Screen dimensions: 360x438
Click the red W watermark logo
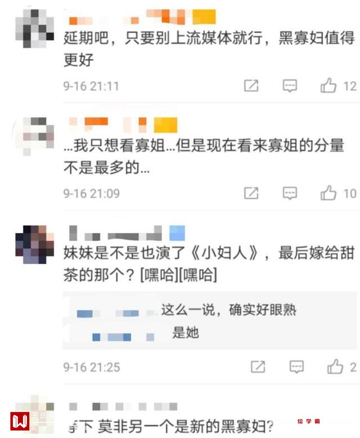[x=20, y=421]
